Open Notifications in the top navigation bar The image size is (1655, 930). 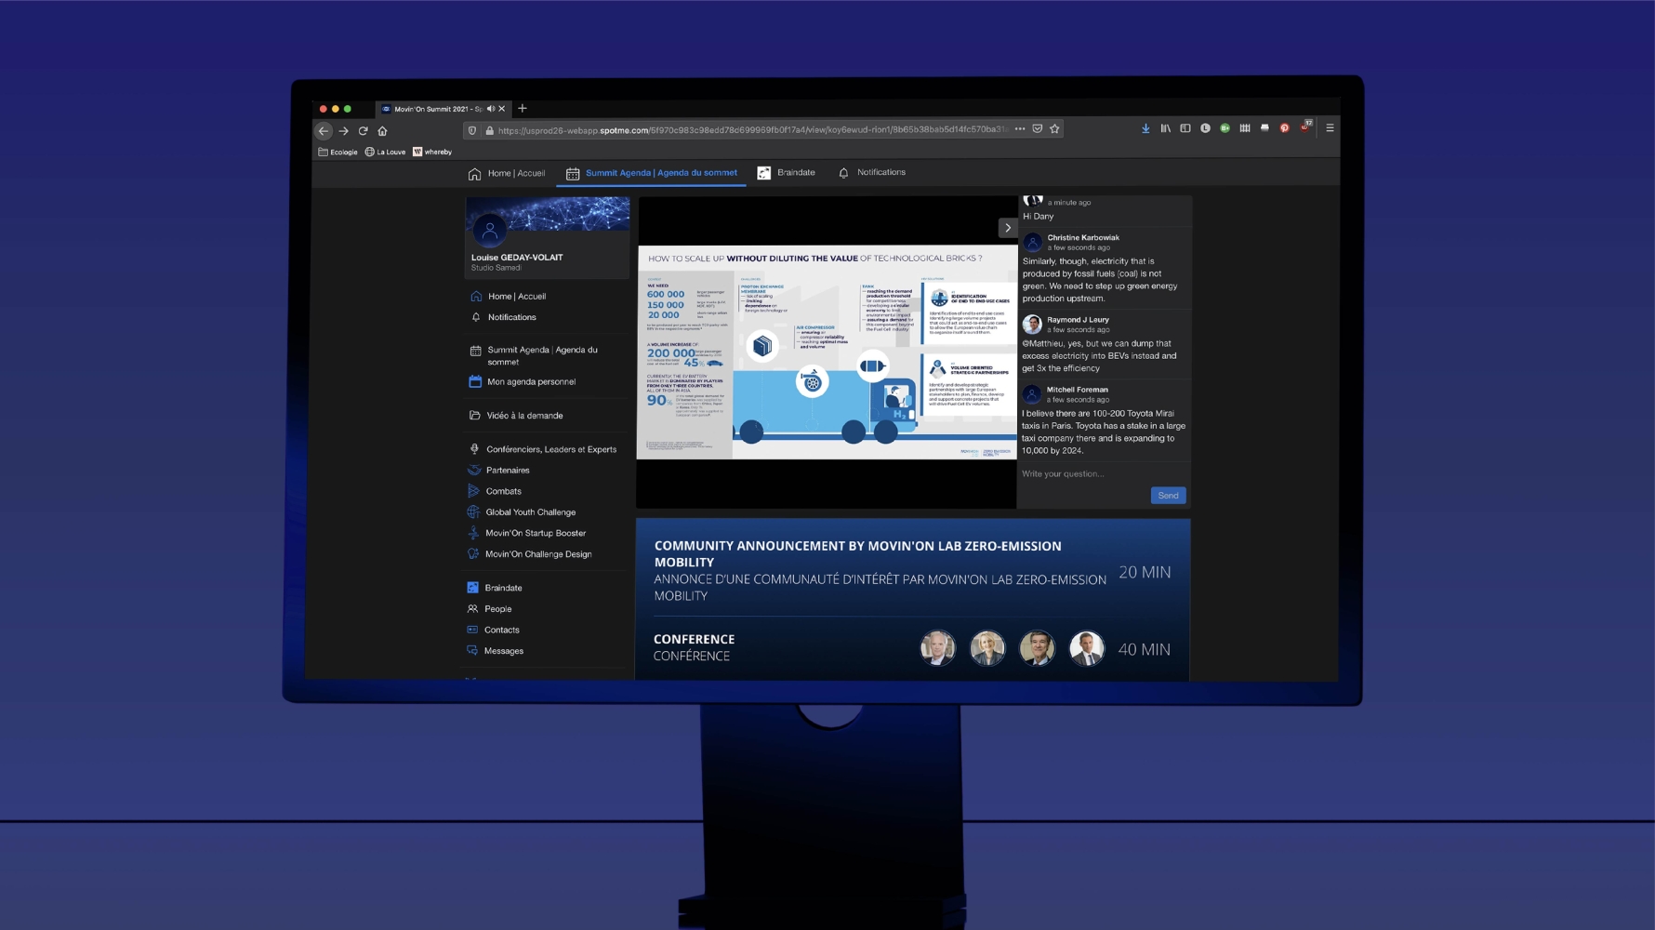[x=871, y=173]
